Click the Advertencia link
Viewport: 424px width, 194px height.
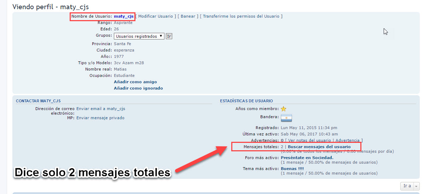pos(347,140)
